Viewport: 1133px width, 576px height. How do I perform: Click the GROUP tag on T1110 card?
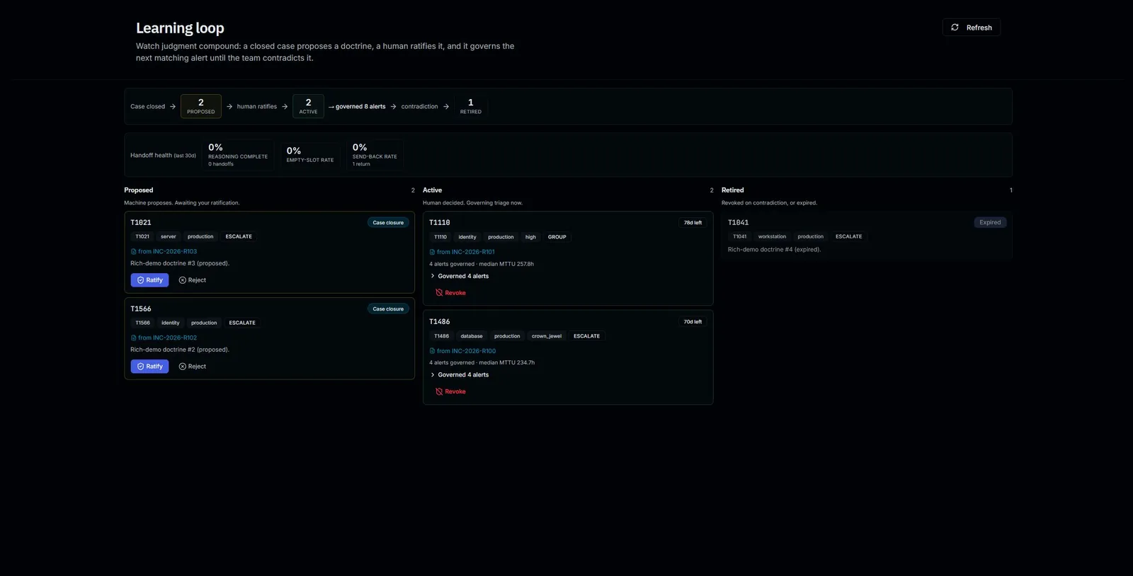557,237
